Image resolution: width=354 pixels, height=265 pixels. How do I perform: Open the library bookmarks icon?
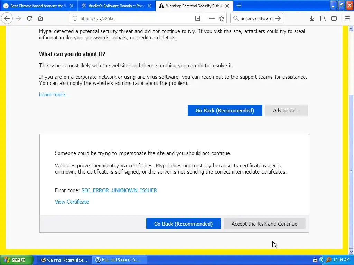[x=323, y=18]
